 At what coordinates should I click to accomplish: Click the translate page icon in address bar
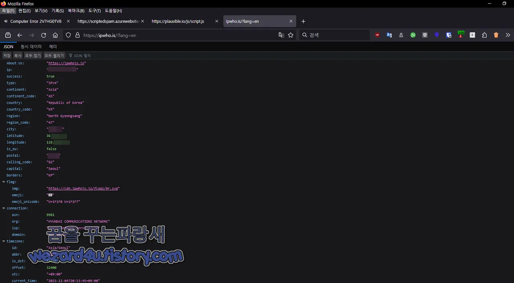tap(281, 35)
